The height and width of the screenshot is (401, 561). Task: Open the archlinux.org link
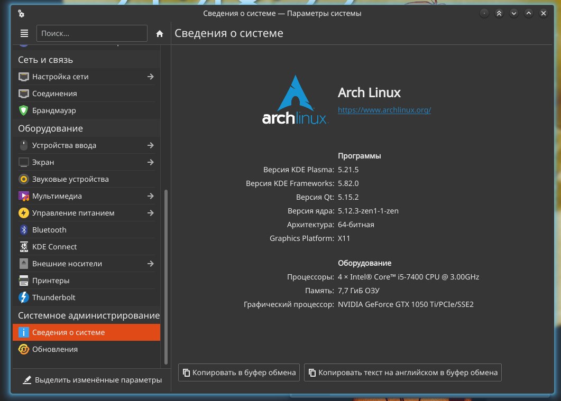tap(384, 110)
